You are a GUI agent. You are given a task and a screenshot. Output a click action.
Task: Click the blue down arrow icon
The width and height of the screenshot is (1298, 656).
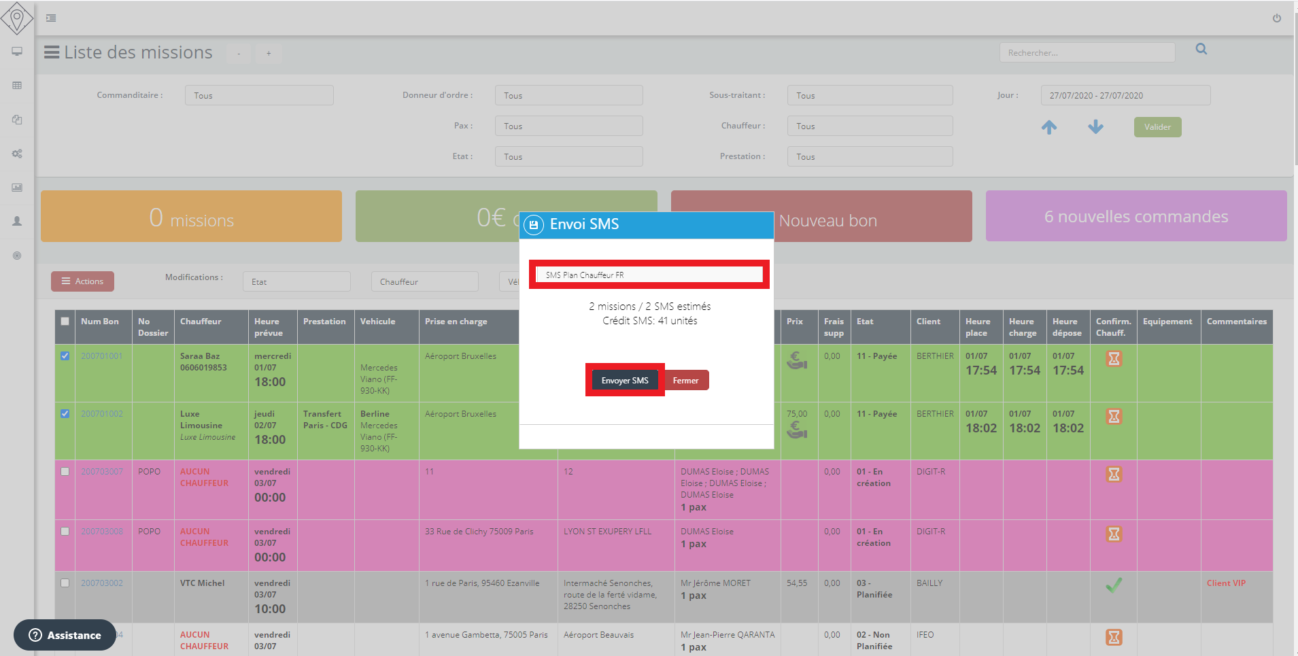pyautogui.click(x=1095, y=127)
